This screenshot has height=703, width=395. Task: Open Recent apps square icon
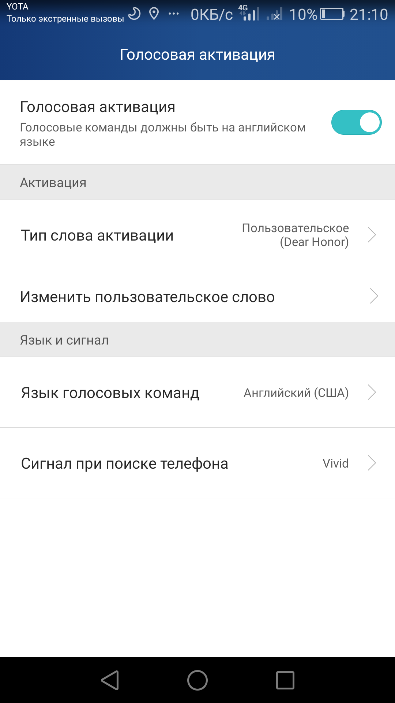click(x=285, y=680)
